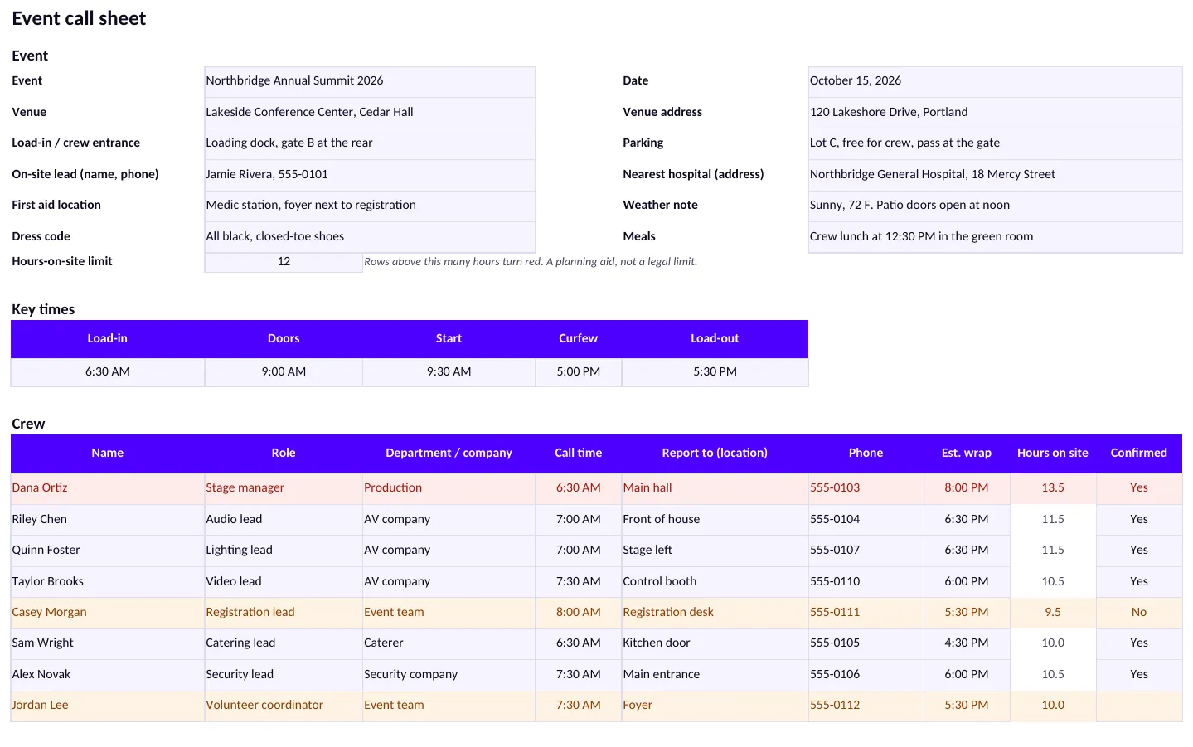Click Northbridge General Hospital address cell
Viewport: 1193px width, 747px height.
click(x=995, y=175)
